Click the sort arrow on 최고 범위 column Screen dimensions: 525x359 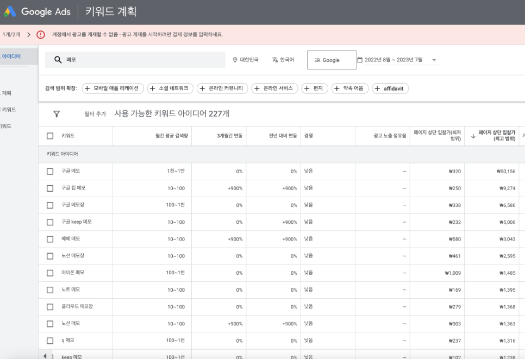473,136
